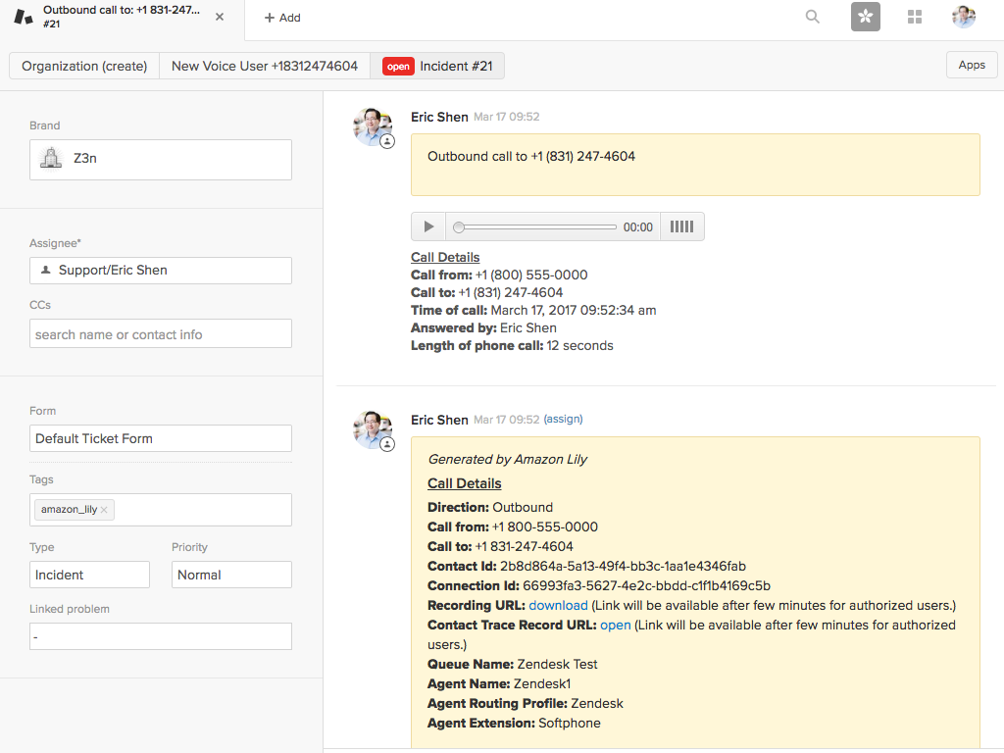The height and width of the screenshot is (753, 1004).
Task: Open the Brand Z3n dropdown
Action: [x=161, y=159]
